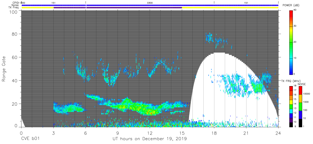Click the blue Noise bar above the plot
The image size is (313, 144).
point(150,5)
